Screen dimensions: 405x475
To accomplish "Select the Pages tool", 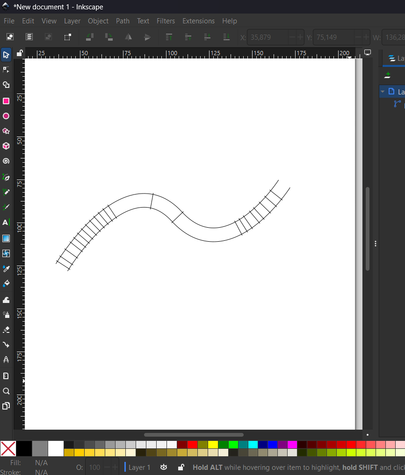I will (x=6, y=406).
